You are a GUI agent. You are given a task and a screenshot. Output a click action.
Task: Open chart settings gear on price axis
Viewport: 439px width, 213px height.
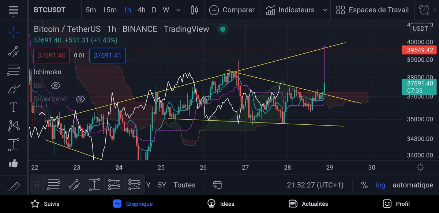click(420, 167)
